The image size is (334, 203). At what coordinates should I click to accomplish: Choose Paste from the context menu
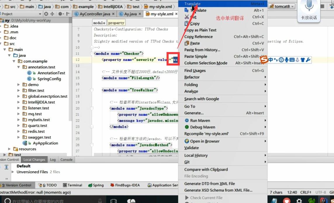pyautogui.click(x=223, y=43)
